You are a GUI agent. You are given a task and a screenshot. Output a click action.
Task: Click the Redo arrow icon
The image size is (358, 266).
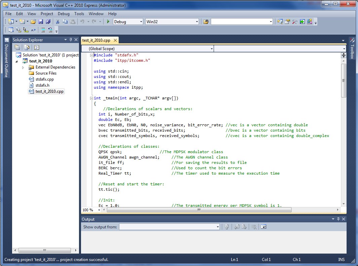click(x=94, y=22)
